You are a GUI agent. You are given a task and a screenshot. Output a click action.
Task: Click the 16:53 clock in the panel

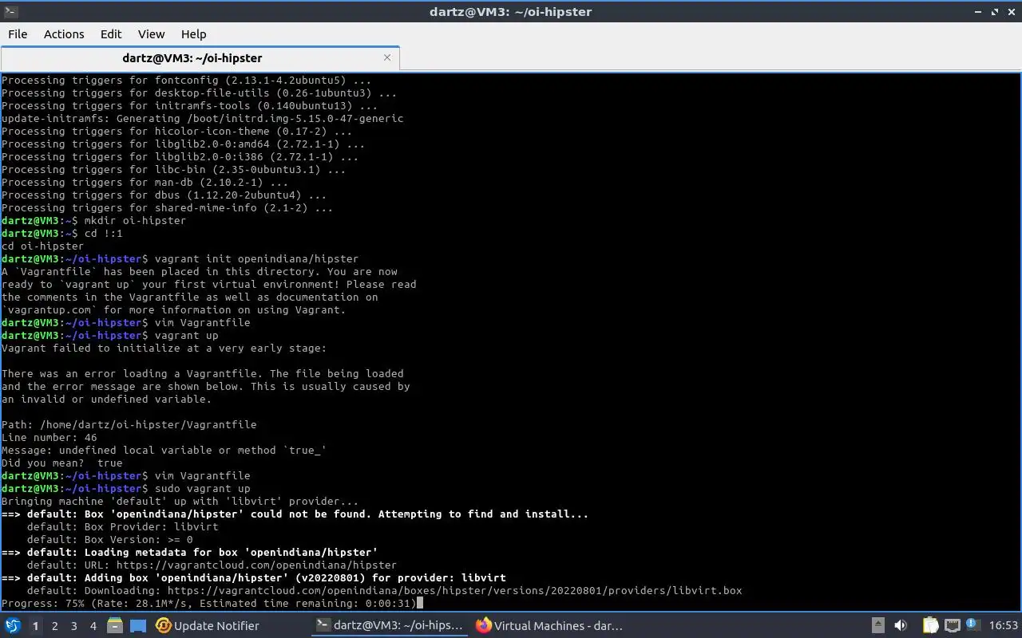pyautogui.click(x=1003, y=626)
